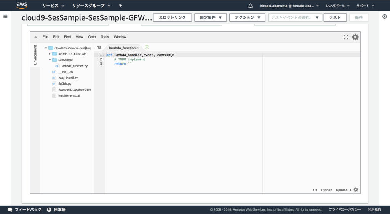This screenshot has height=214, width=390.
Task: Open the Edit menu
Action: point(56,37)
